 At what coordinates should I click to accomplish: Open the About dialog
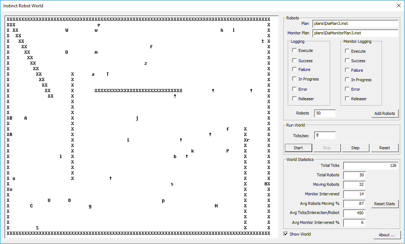(x=387, y=235)
